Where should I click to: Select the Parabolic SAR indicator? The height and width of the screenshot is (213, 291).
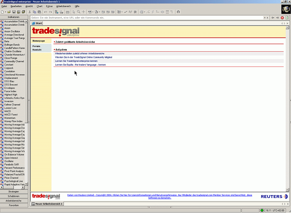click(x=11, y=165)
